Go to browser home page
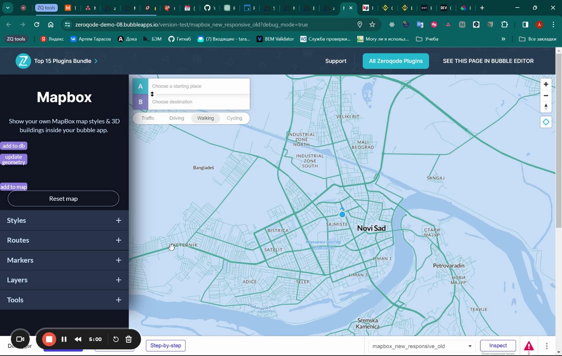 click(50, 25)
